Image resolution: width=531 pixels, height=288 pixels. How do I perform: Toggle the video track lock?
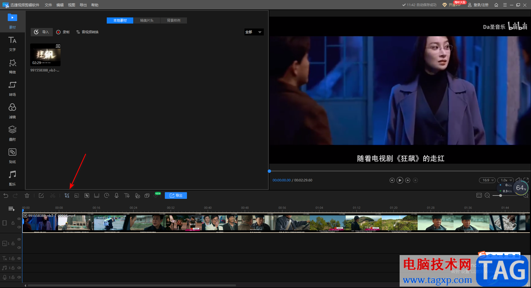point(13,223)
